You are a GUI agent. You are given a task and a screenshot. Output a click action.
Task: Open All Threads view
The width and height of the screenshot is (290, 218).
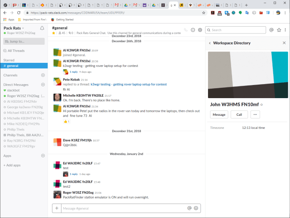[x=14, y=51]
